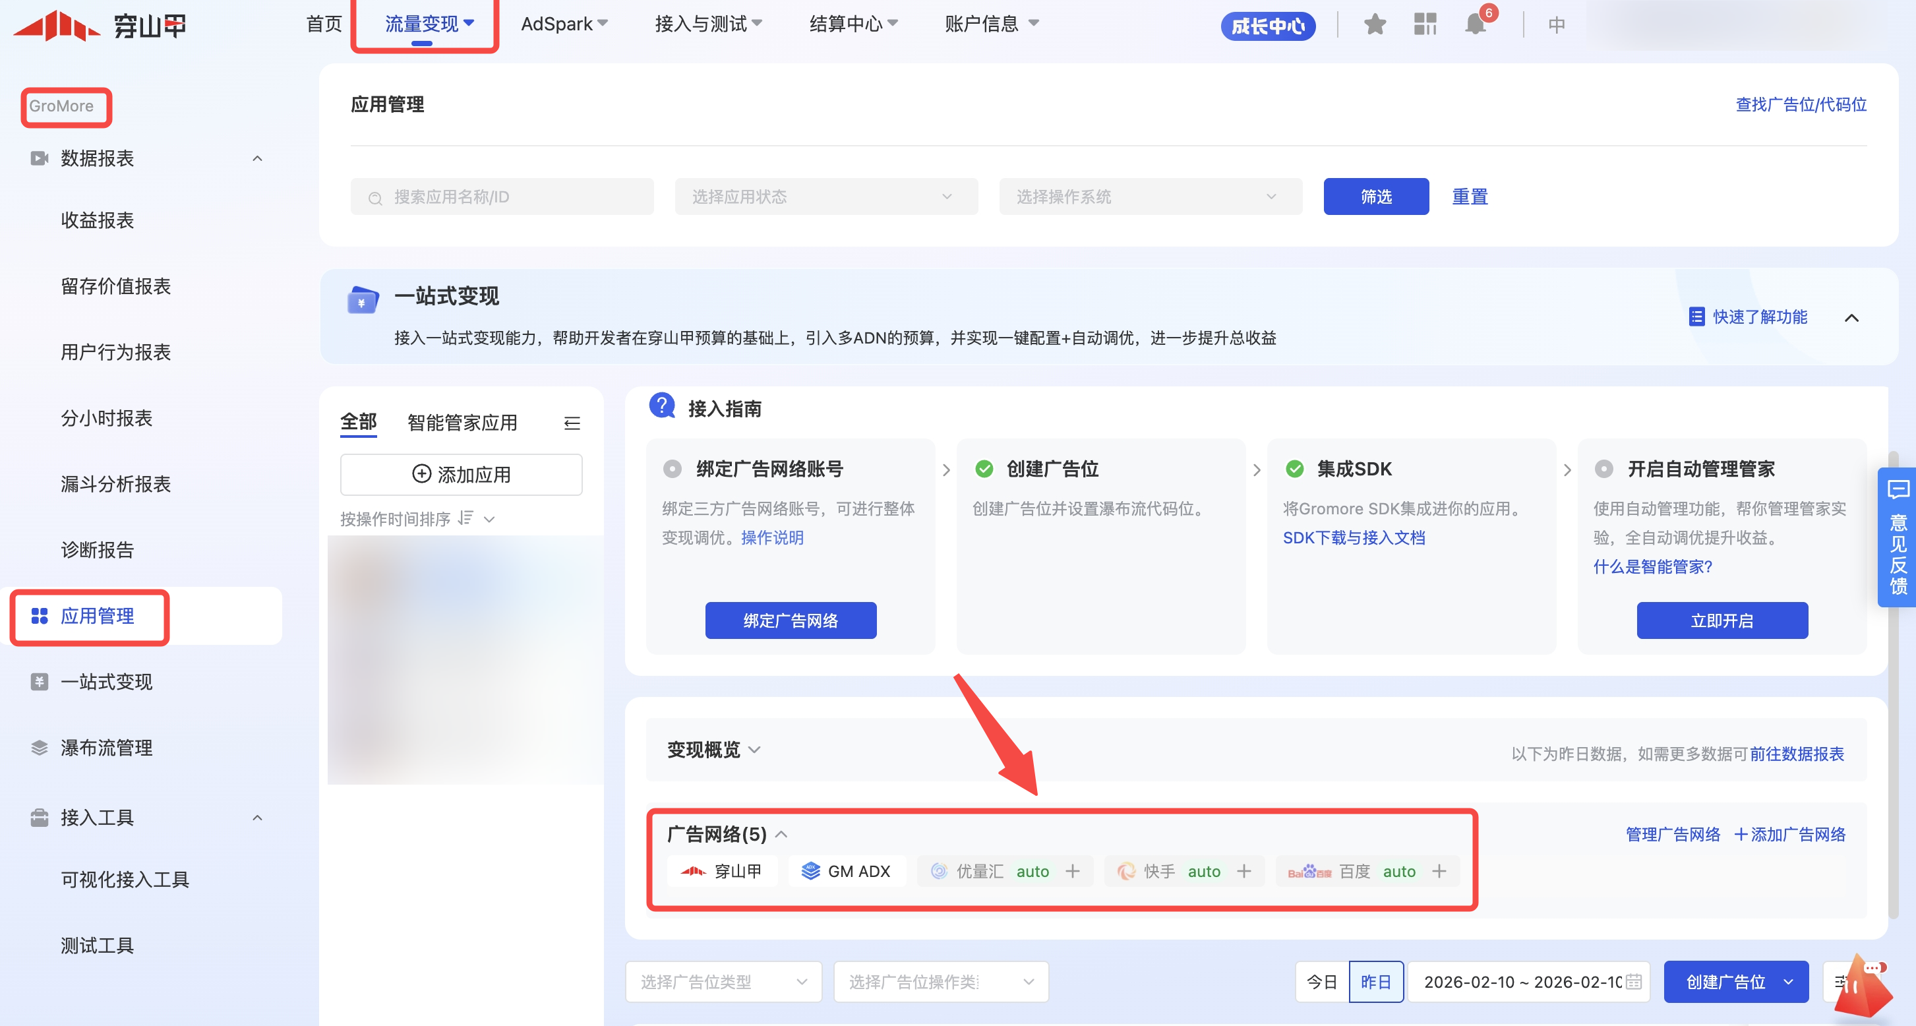Click the 绑定广告网络 button
This screenshot has height=1026, width=1916.
(x=790, y=620)
